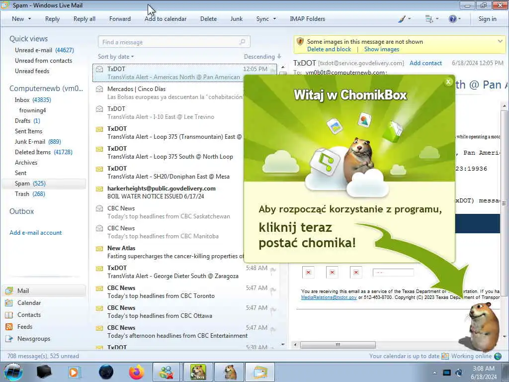Screen dimensions: 509x382
Task: Click Add to calendar in toolbar
Action: coord(166,19)
